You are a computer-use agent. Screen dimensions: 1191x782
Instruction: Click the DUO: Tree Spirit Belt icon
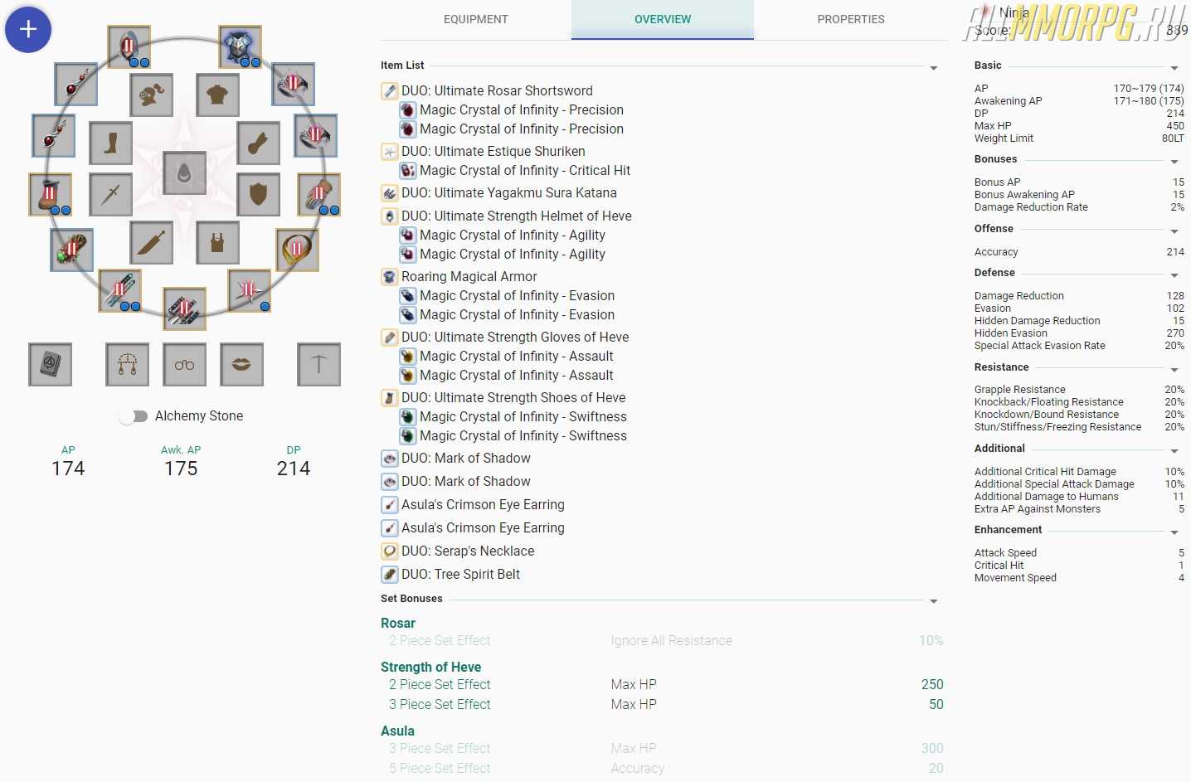click(389, 574)
